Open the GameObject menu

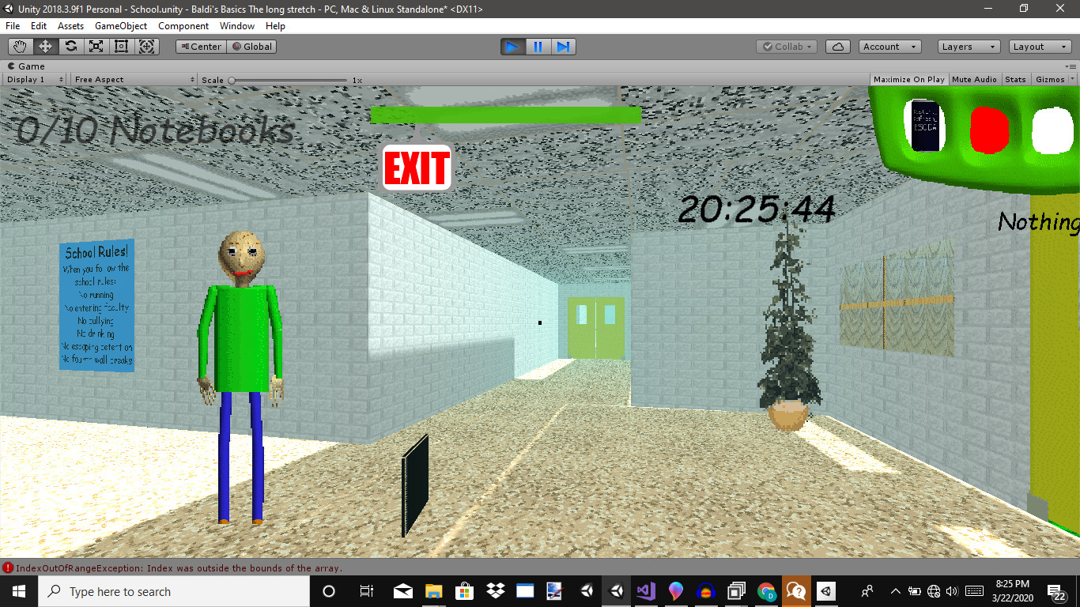click(x=121, y=26)
